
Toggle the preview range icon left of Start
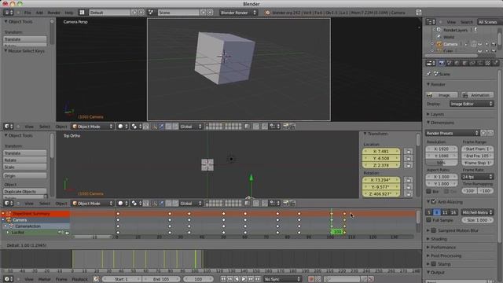pyautogui.click(x=96, y=279)
